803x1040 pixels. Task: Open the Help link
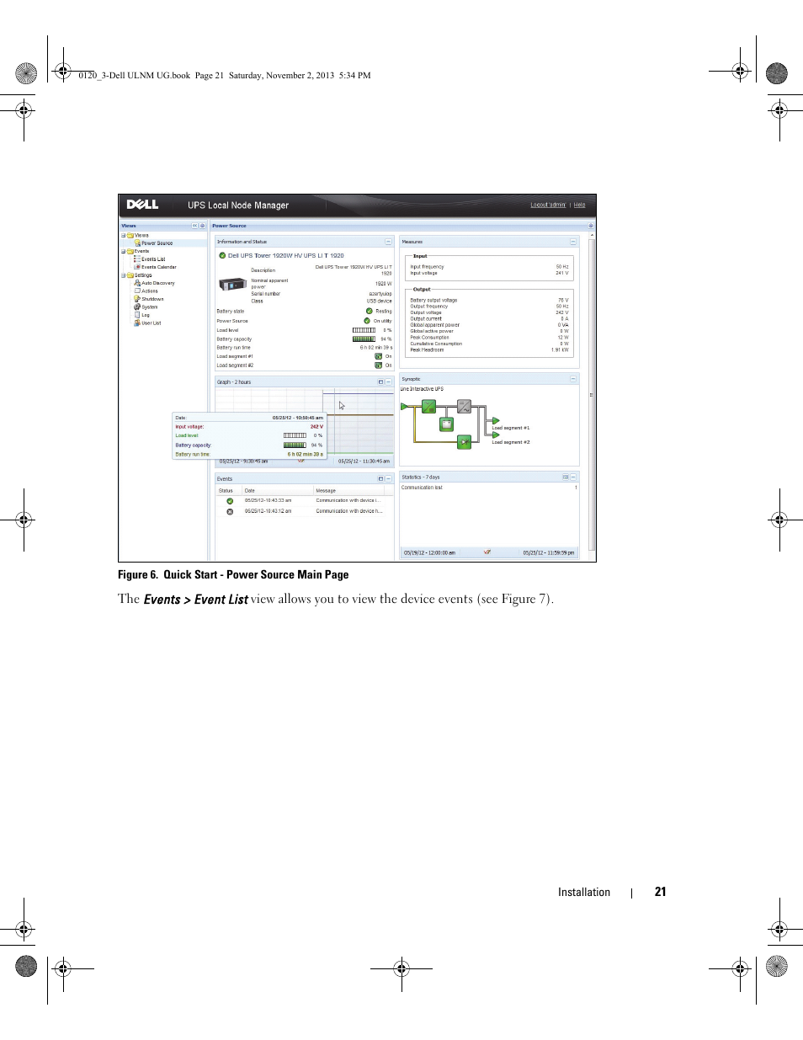click(x=580, y=205)
